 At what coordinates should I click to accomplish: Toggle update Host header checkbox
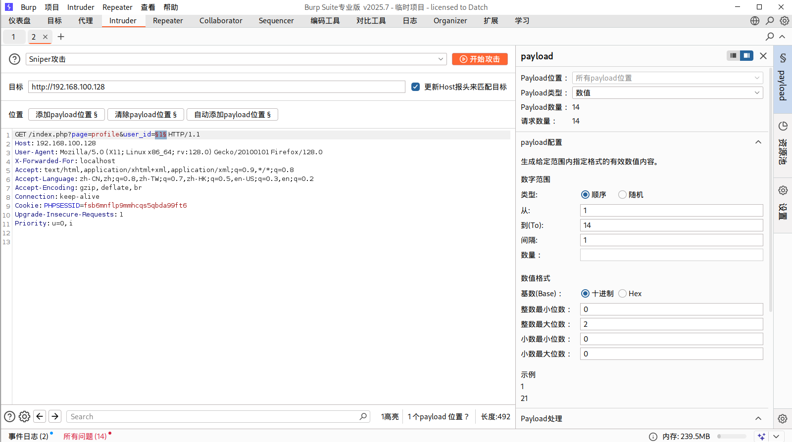point(416,87)
